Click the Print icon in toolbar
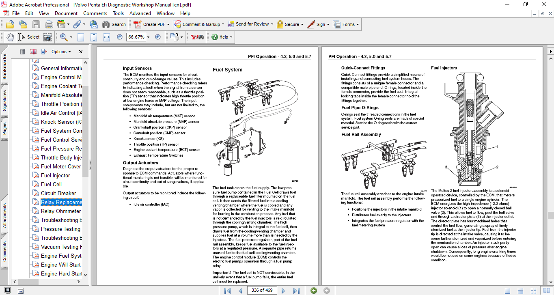Viewport: 554px width, 295px height. (49, 24)
